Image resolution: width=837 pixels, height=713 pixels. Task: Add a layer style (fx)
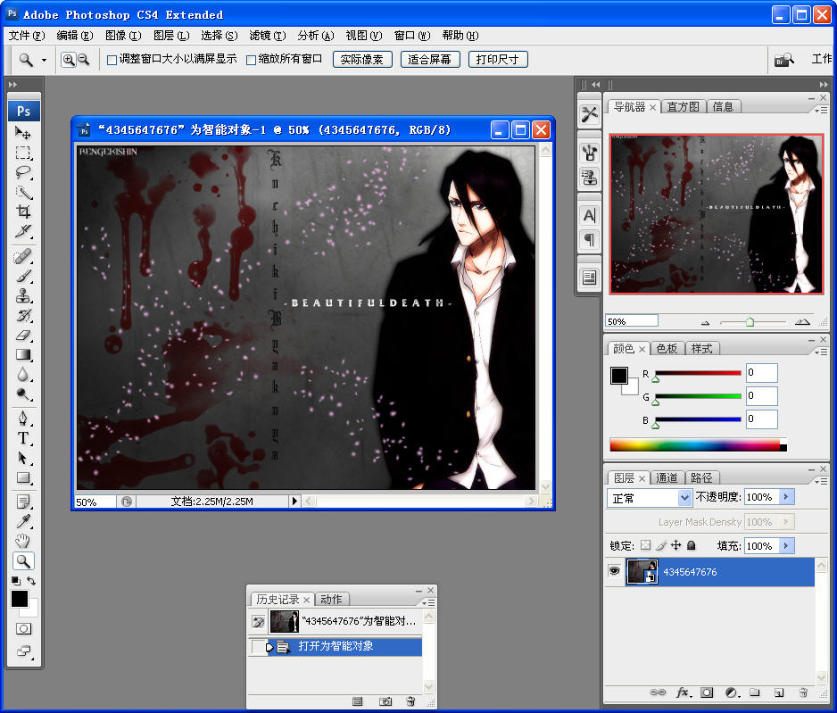pos(683,692)
